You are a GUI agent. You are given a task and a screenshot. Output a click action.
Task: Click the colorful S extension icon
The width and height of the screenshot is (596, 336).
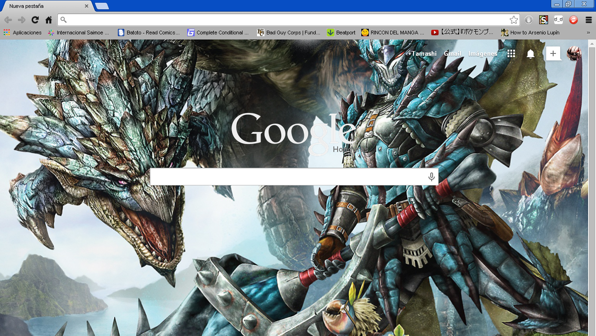point(543,20)
